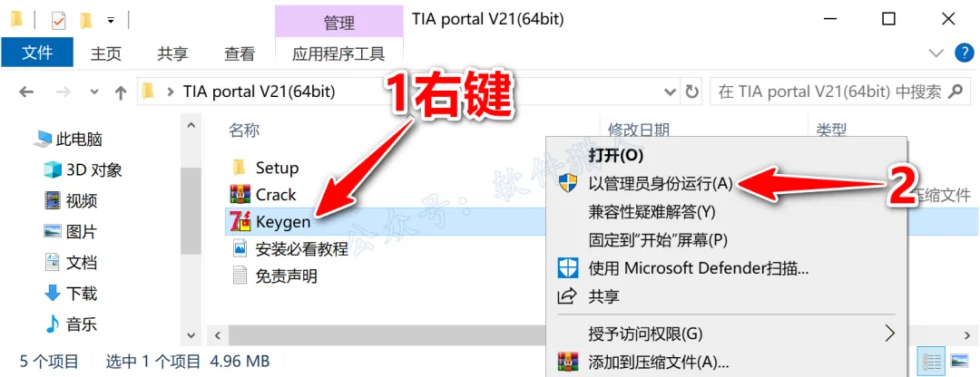This screenshot has width=980, height=377.
Task: Click the 免责声明 text file icon
Action: [x=240, y=275]
